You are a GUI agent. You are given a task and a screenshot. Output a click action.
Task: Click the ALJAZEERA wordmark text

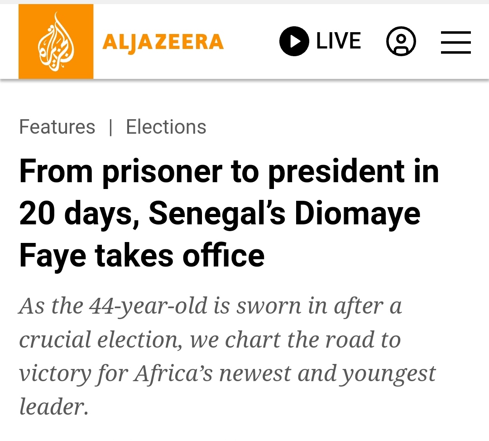[x=163, y=42]
